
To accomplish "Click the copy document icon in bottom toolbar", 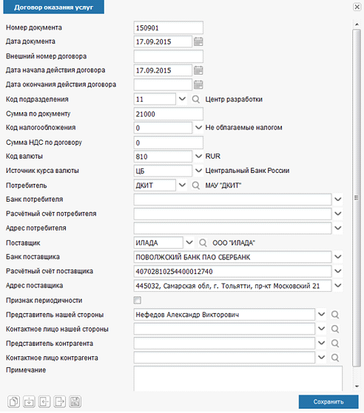I will pos(13,402).
